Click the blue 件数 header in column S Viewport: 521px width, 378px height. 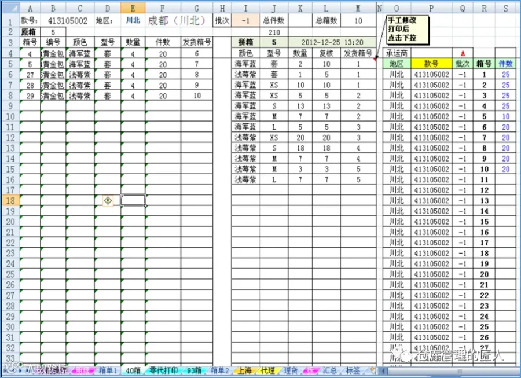point(505,64)
